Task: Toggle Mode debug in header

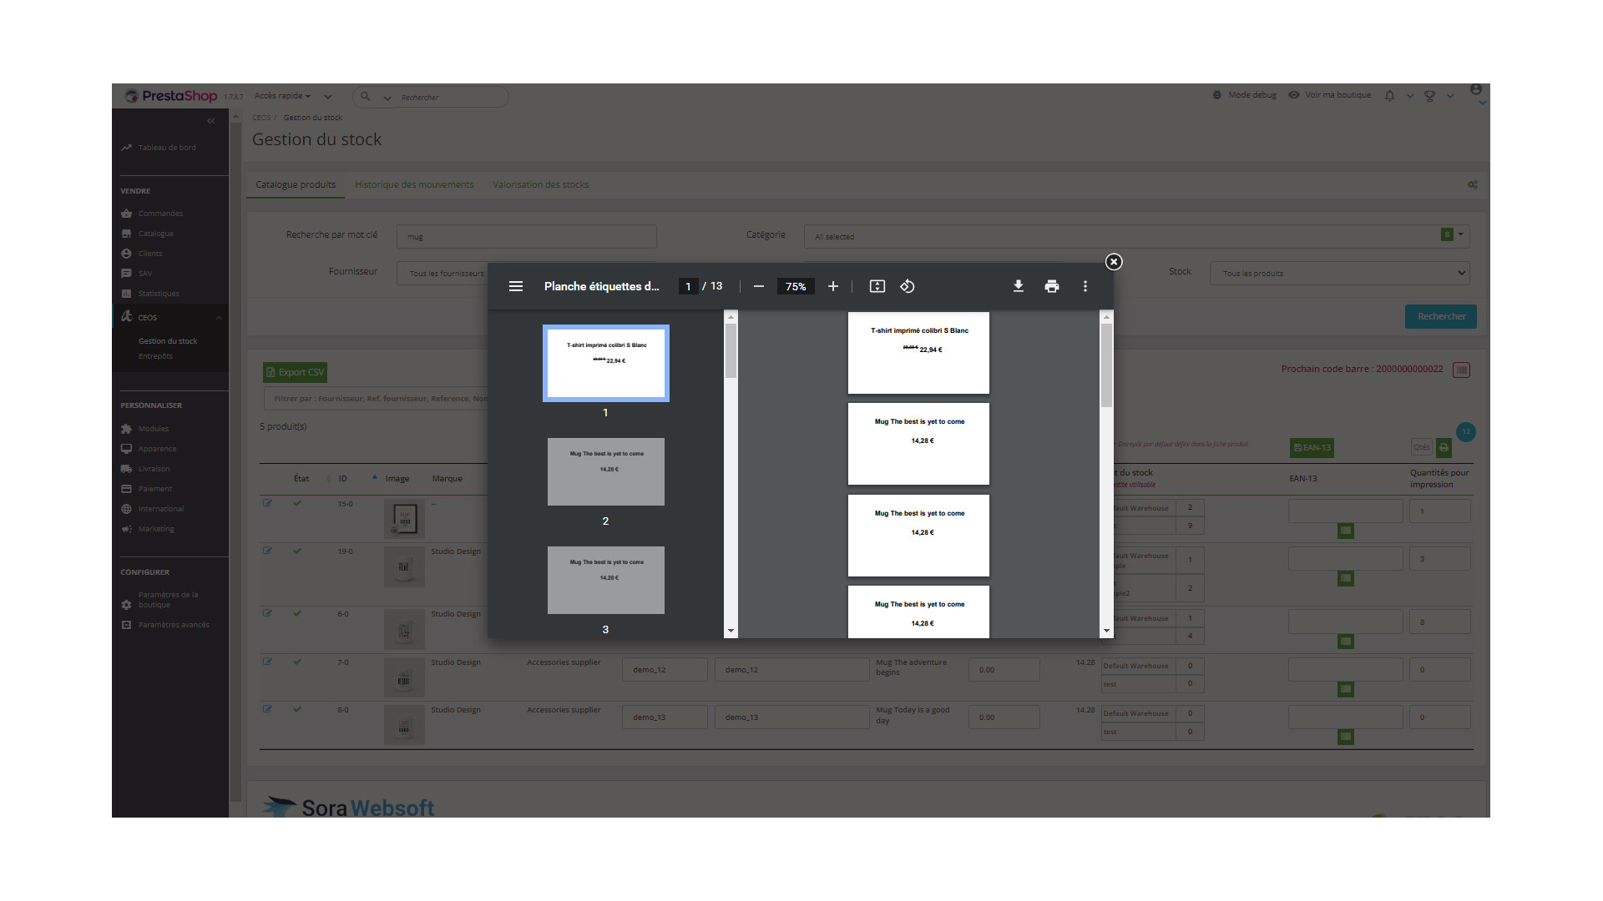Action: [1244, 95]
